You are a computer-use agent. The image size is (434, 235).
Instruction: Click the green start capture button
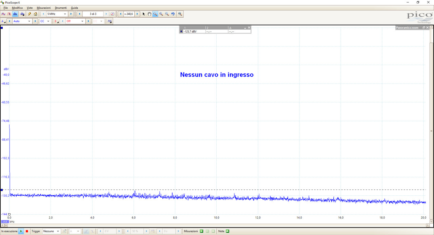coord(21,231)
